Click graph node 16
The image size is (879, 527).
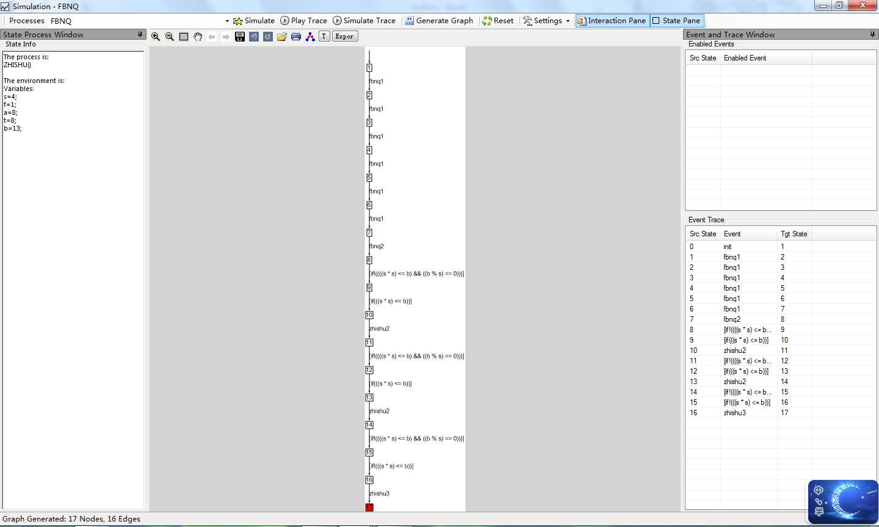click(369, 480)
